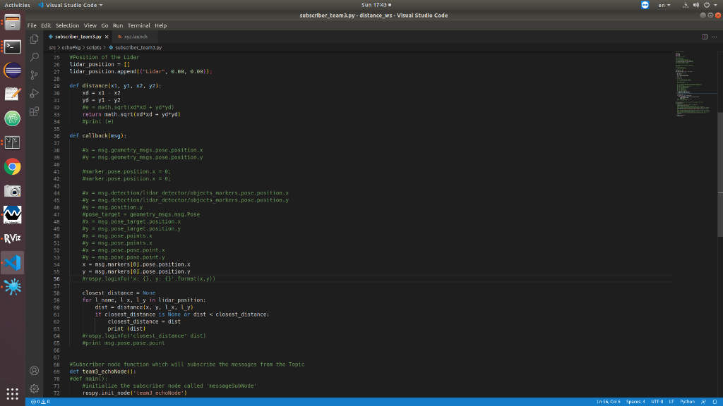This screenshot has width=723, height=406.
Task: Open the network status icon in top bar
Action: tap(686, 5)
